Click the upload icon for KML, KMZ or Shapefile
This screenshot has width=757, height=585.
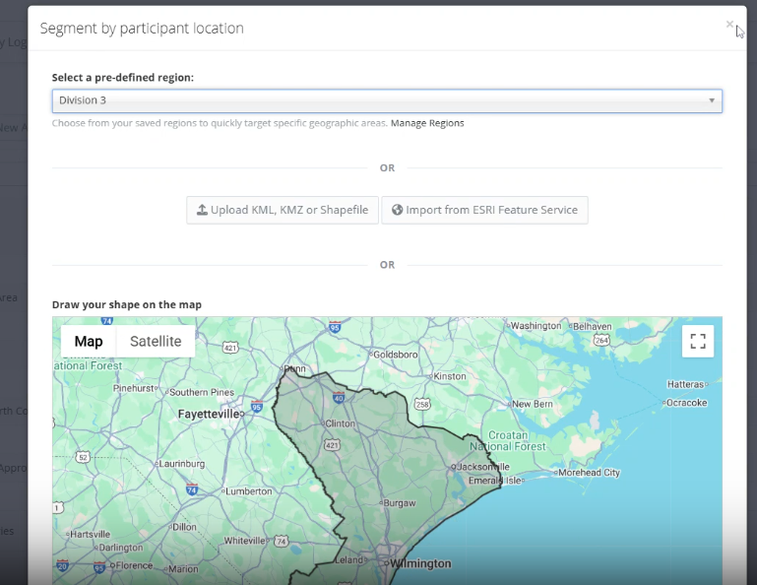pos(202,210)
